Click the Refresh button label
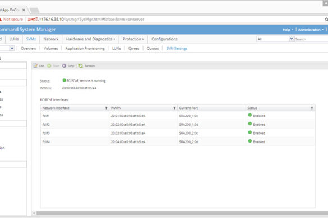Image resolution: width=328 pixels, height=218 pixels. click(x=90, y=66)
